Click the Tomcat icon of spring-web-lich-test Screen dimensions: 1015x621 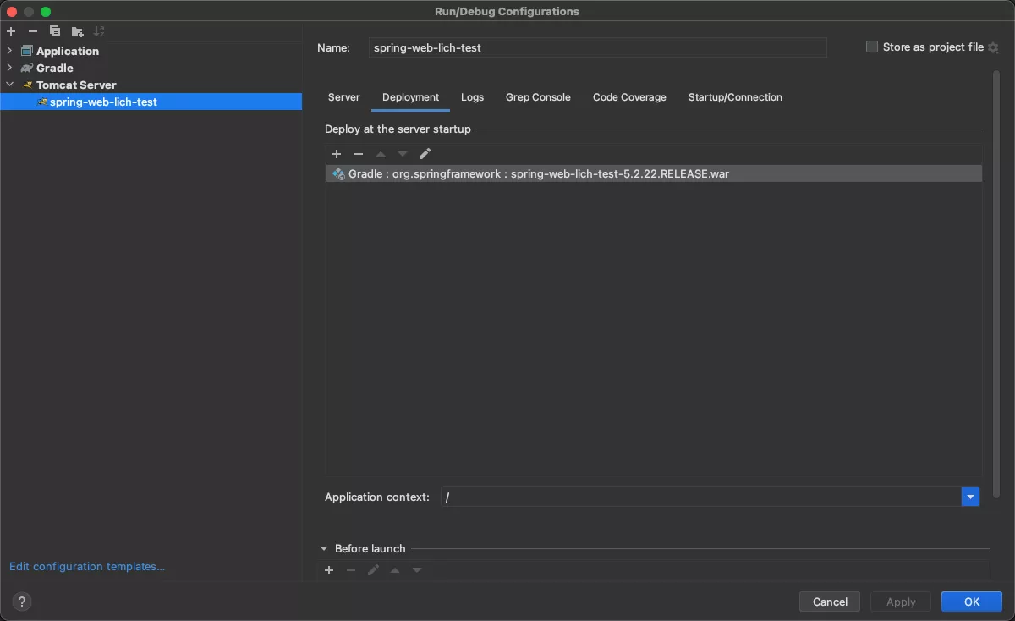click(x=42, y=102)
